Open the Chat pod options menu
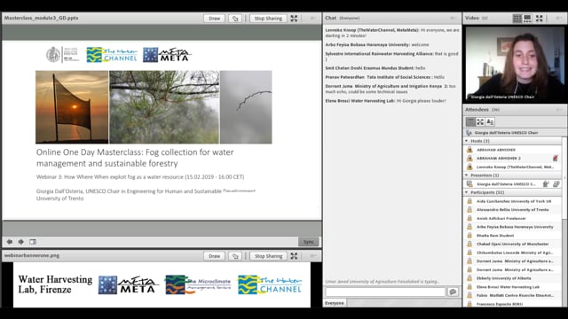 click(x=454, y=18)
